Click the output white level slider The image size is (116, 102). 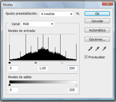point(76,85)
